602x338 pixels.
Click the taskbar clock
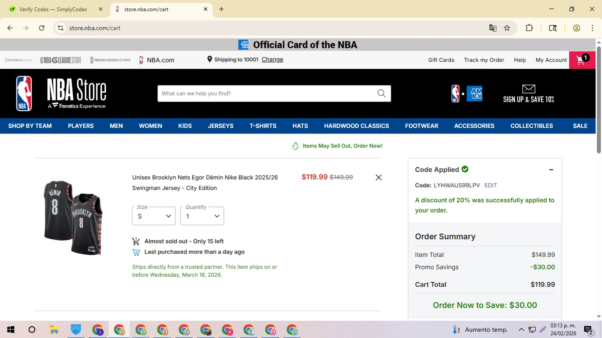coord(563,330)
